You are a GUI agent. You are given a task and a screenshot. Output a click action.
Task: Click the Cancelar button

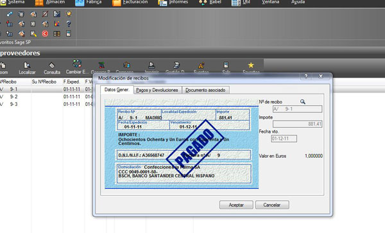pyautogui.click(x=272, y=205)
